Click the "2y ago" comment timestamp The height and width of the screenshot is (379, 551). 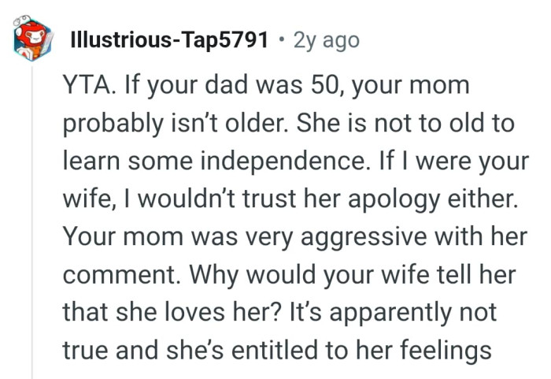coord(326,39)
